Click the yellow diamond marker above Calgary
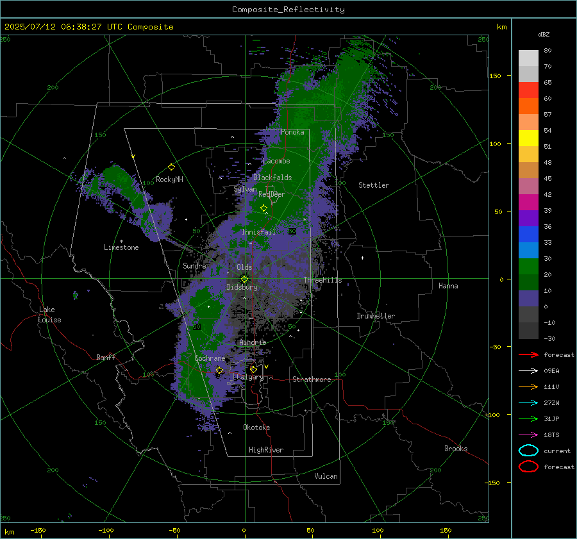The height and width of the screenshot is (539, 577). click(x=253, y=369)
